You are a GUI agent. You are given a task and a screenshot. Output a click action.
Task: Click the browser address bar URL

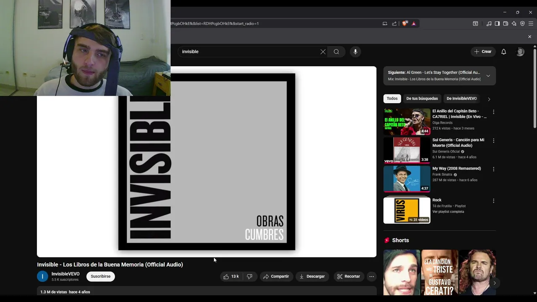(x=215, y=23)
